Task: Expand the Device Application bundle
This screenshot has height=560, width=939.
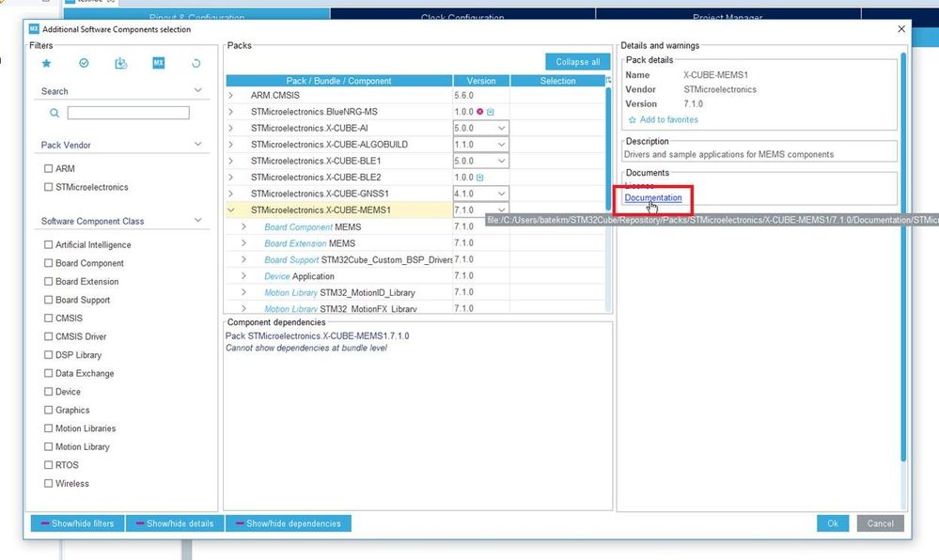Action: point(243,276)
